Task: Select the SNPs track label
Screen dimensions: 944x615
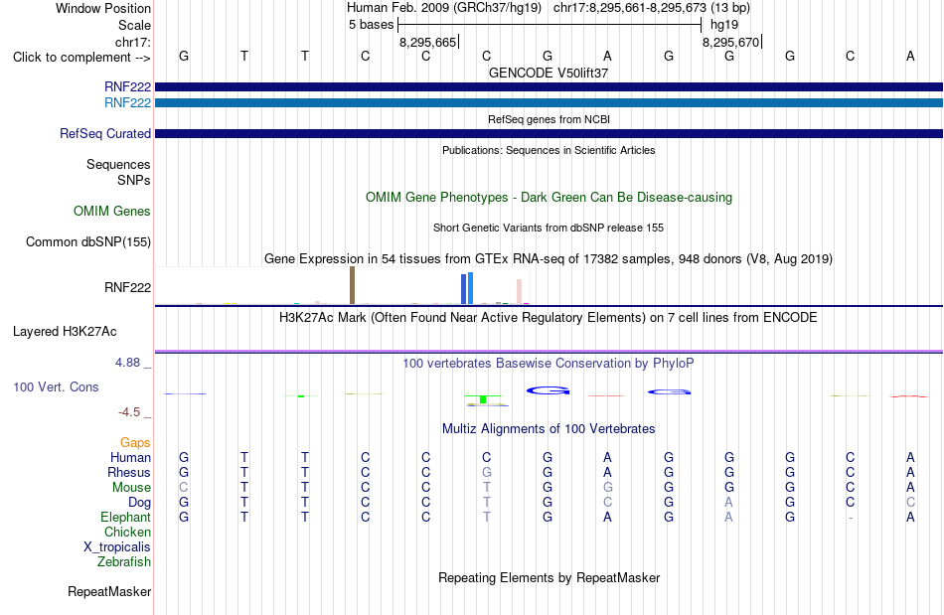Action: click(134, 180)
